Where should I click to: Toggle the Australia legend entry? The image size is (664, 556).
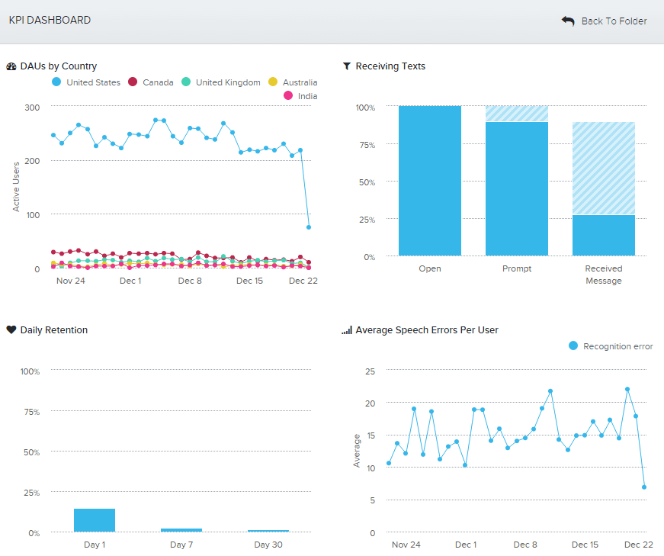[x=294, y=82]
